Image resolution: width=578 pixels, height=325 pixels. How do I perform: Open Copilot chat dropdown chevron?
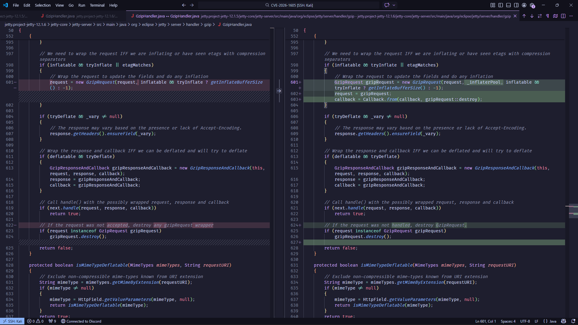coord(394,5)
